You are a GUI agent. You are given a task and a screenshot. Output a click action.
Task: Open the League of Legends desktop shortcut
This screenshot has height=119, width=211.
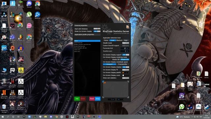coord(13,16)
